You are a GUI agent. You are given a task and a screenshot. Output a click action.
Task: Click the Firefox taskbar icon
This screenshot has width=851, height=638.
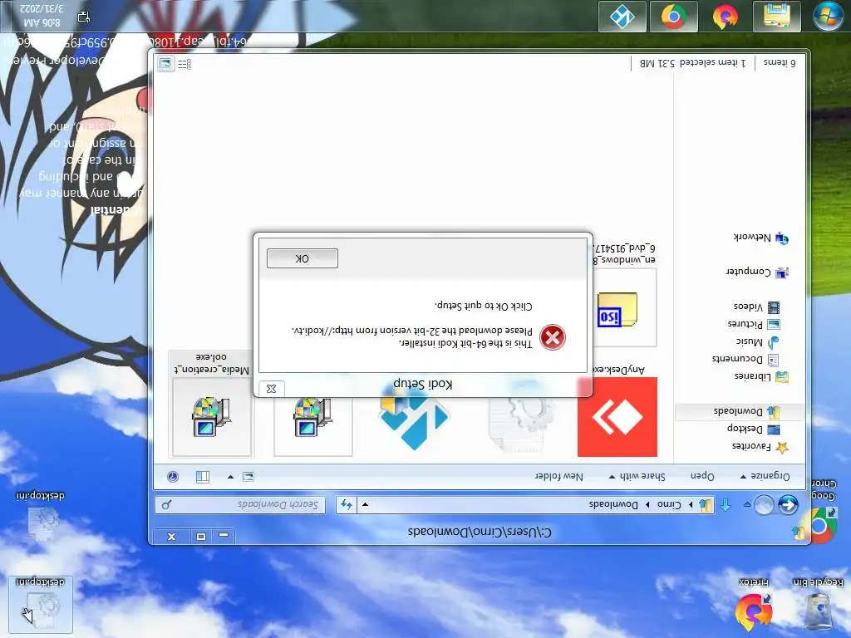(x=725, y=17)
